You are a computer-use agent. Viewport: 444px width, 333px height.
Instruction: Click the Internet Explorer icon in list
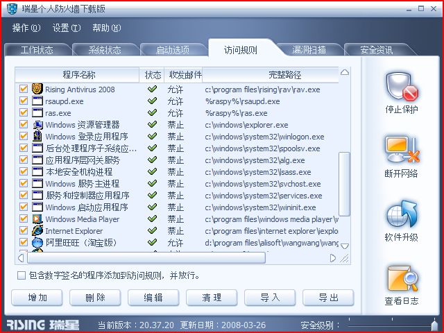tap(37, 230)
